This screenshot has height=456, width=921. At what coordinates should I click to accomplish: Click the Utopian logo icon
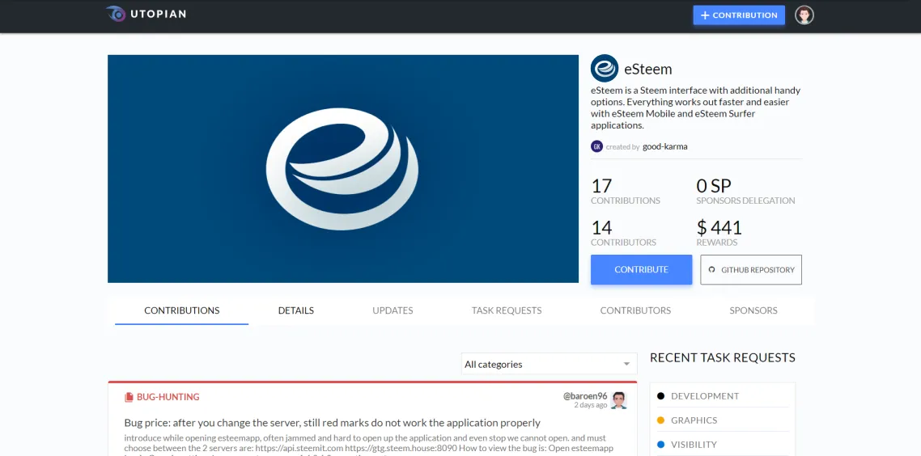point(116,14)
